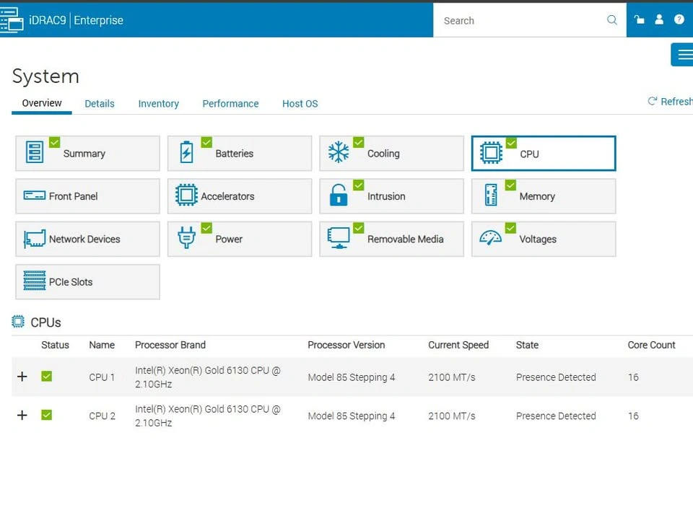
Task: Click the CPU 2 green status checkbox
Action: (47, 416)
